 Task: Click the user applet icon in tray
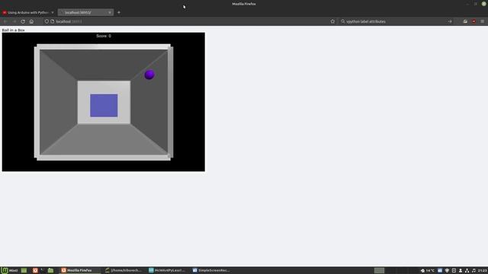461,270
